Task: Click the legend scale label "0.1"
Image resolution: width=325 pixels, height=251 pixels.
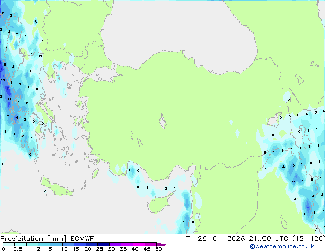Action: coord(6,249)
